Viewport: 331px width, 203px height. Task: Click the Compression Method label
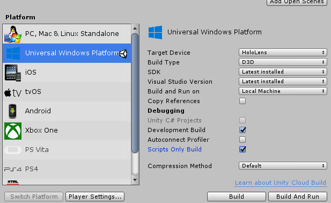coord(180,166)
